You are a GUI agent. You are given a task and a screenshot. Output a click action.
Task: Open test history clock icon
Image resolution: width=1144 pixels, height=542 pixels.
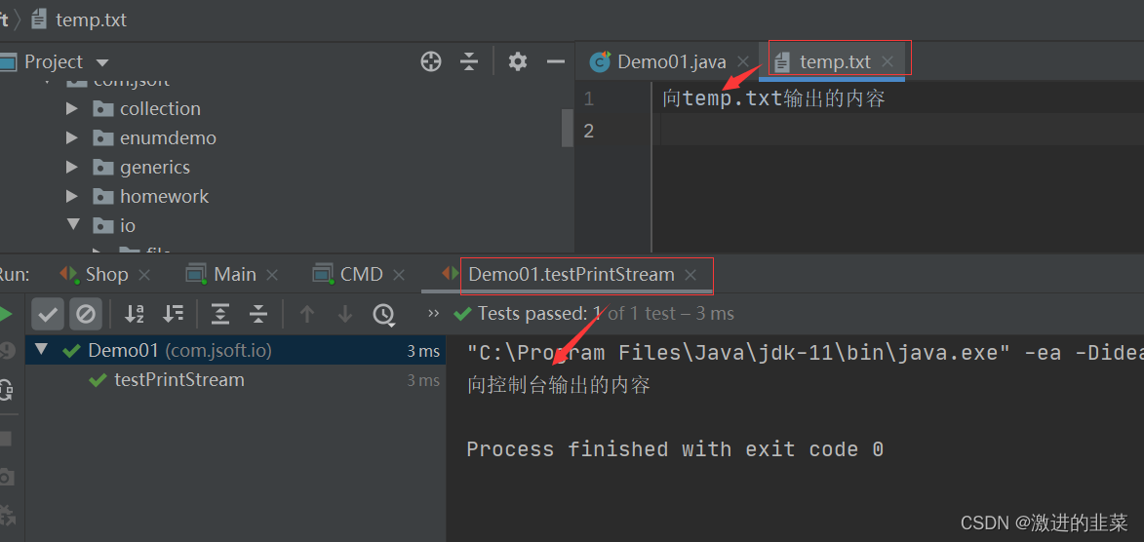383,314
